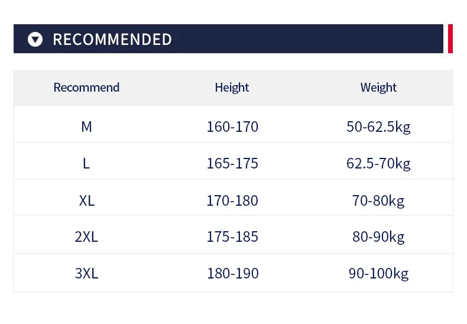The image size is (467, 324).
Task: Click the red accent bar
Action: 450,38
